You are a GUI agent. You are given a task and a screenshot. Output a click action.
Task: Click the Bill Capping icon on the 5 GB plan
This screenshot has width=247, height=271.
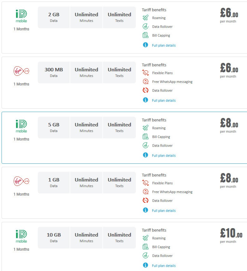click(146, 137)
